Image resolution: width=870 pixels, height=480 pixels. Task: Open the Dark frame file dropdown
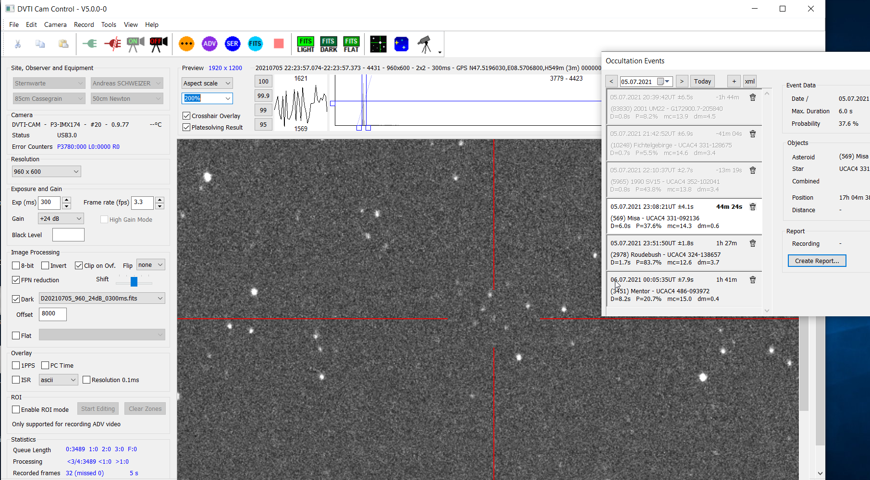pyautogui.click(x=102, y=299)
